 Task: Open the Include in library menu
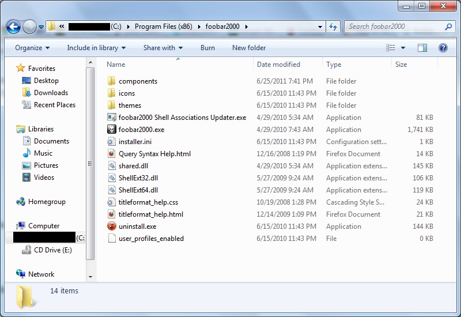[x=96, y=48]
